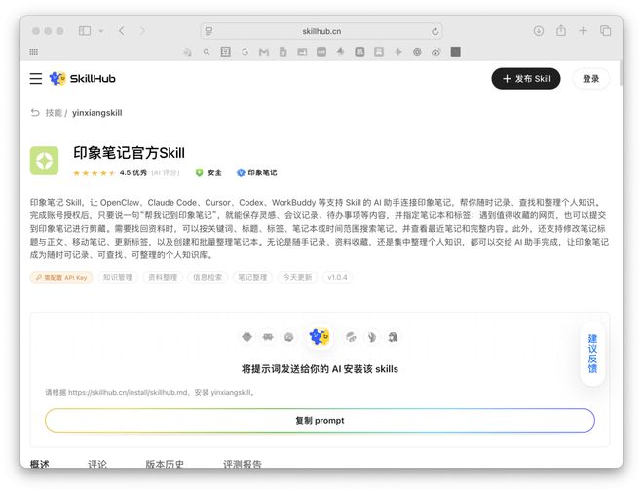Click the SkillHub logo
The image size is (643, 493).
82,78
